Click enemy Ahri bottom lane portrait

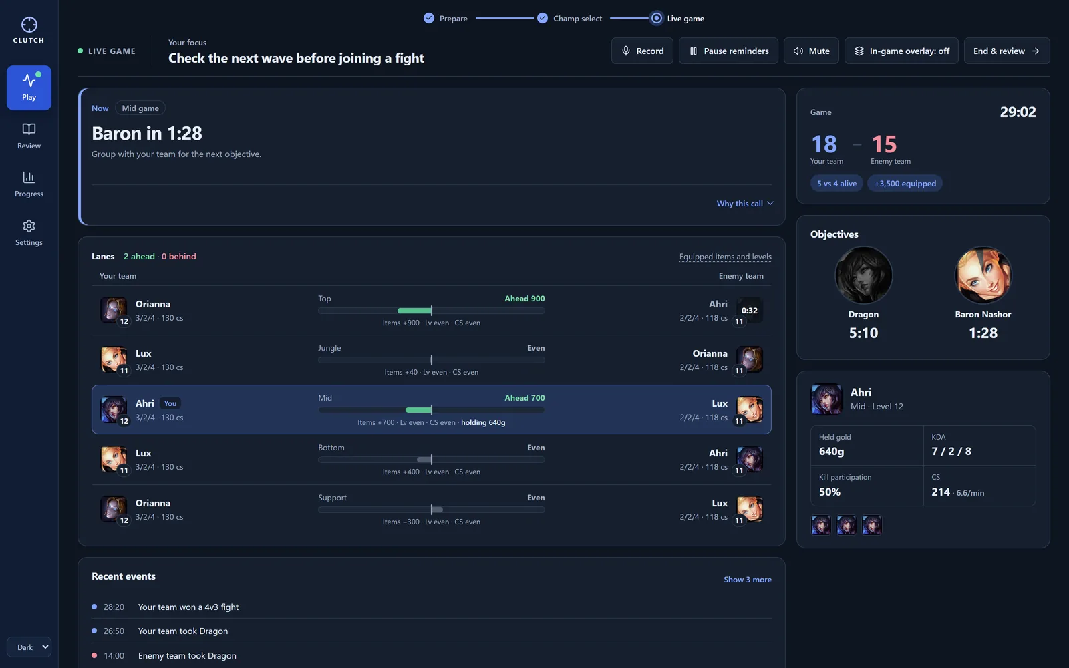pyautogui.click(x=749, y=459)
